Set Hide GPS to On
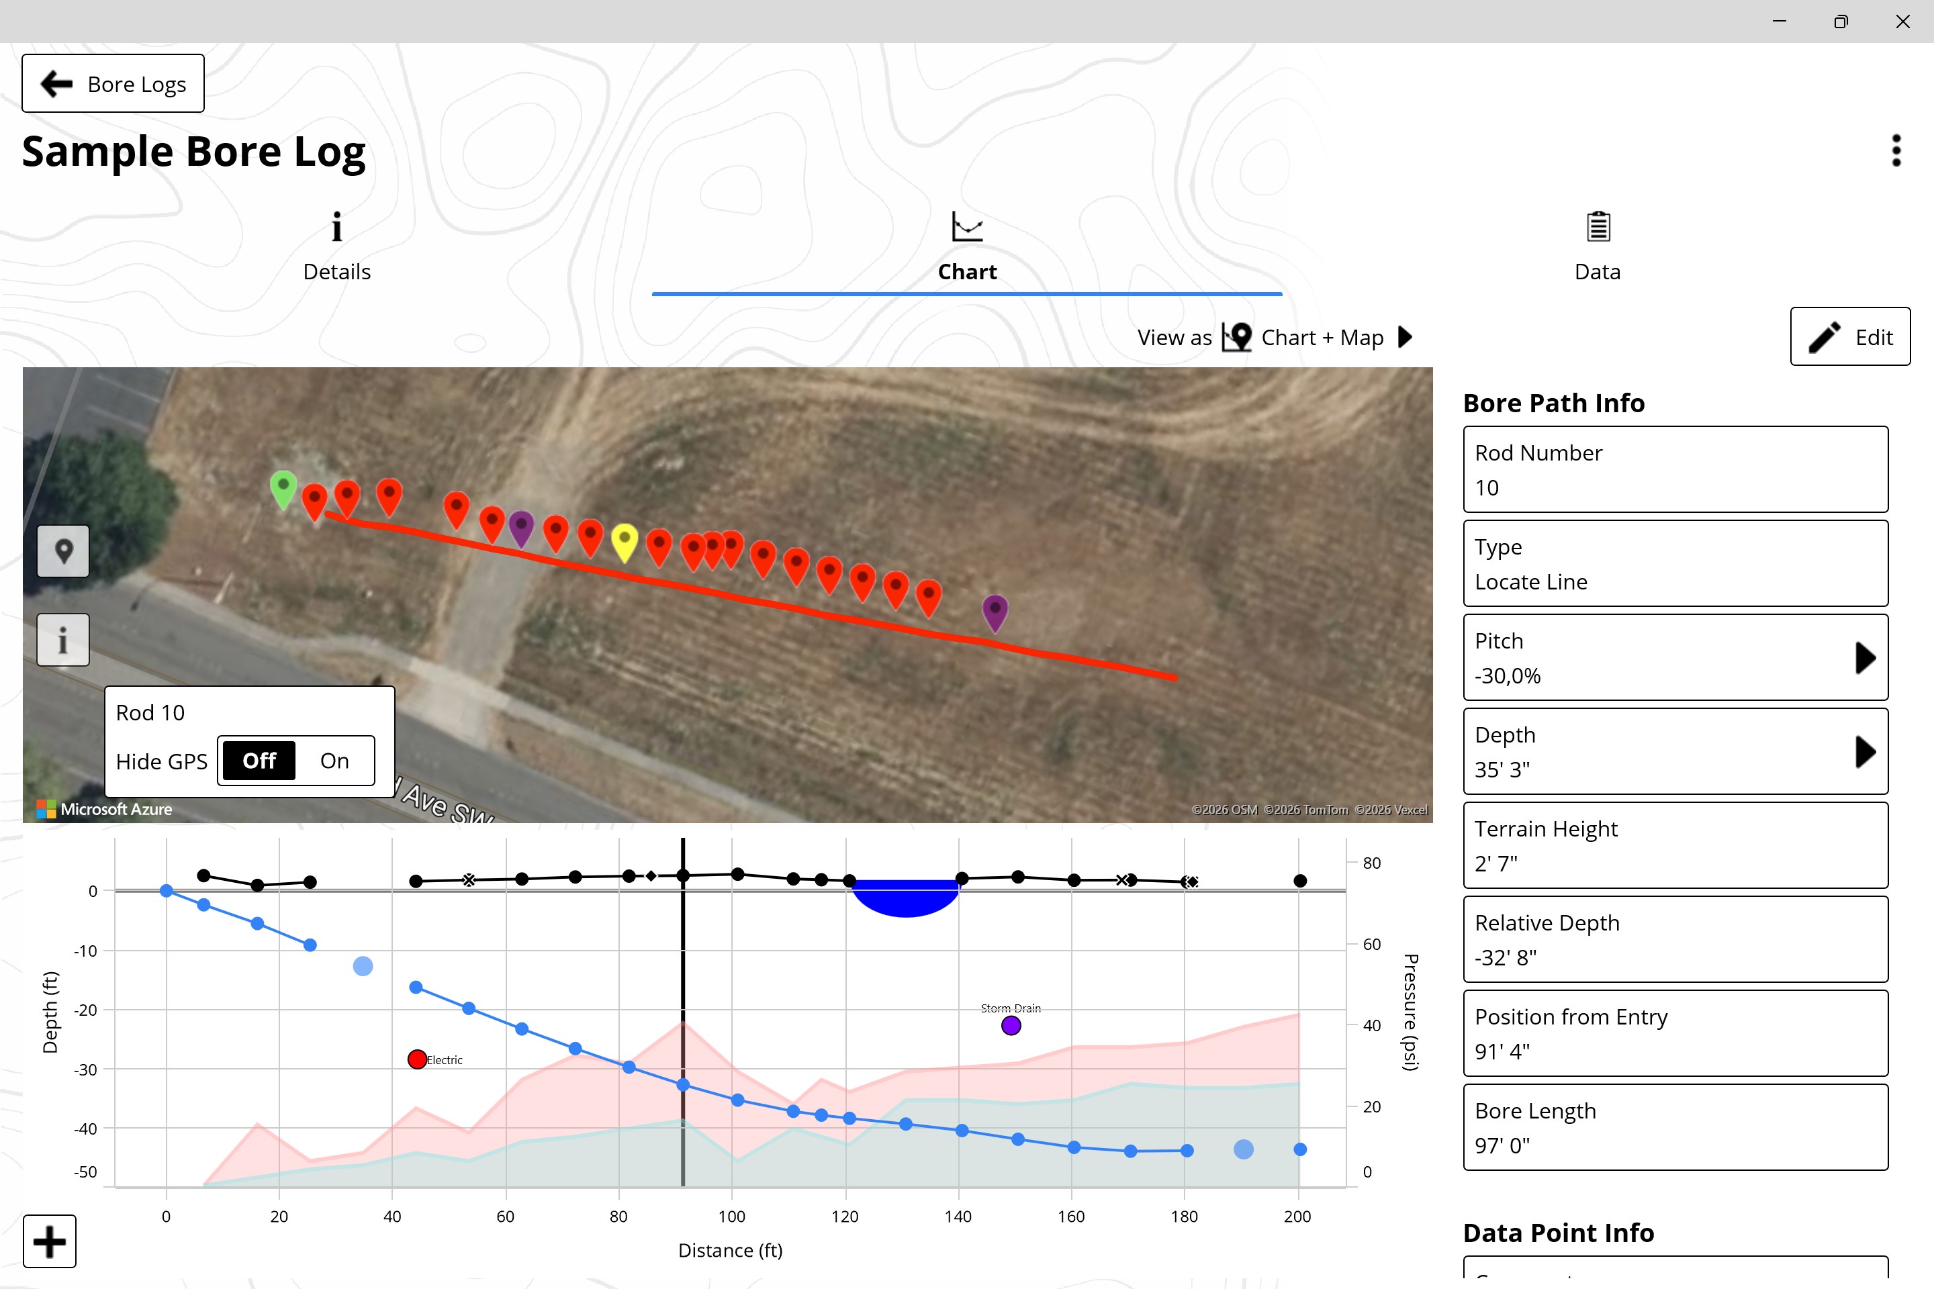This screenshot has height=1289, width=1934. [x=334, y=761]
